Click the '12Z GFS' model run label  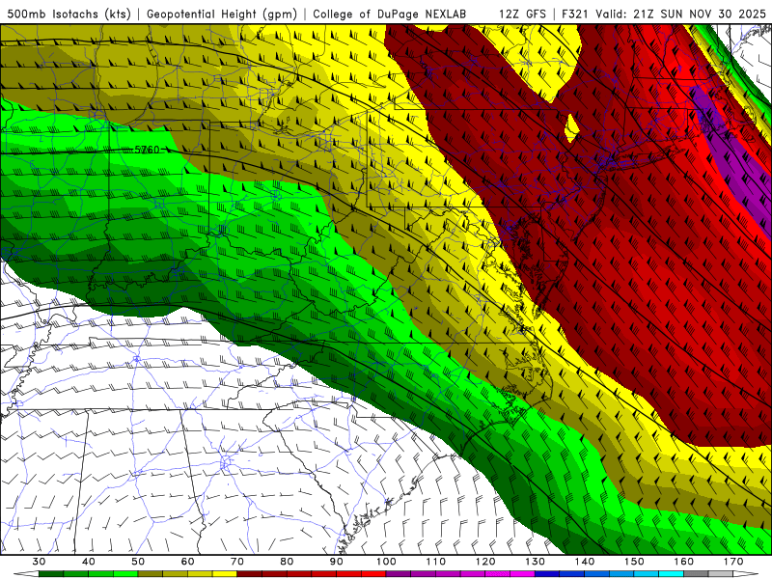coord(522,14)
